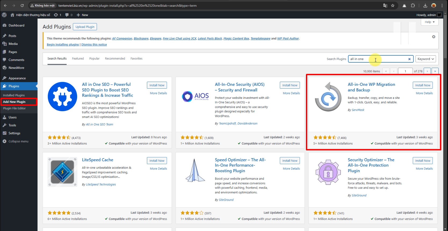Image resolution: width=448 pixels, height=231 pixels.
Task: Open Plugins menu in the sidebar
Action: pos(19,86)
